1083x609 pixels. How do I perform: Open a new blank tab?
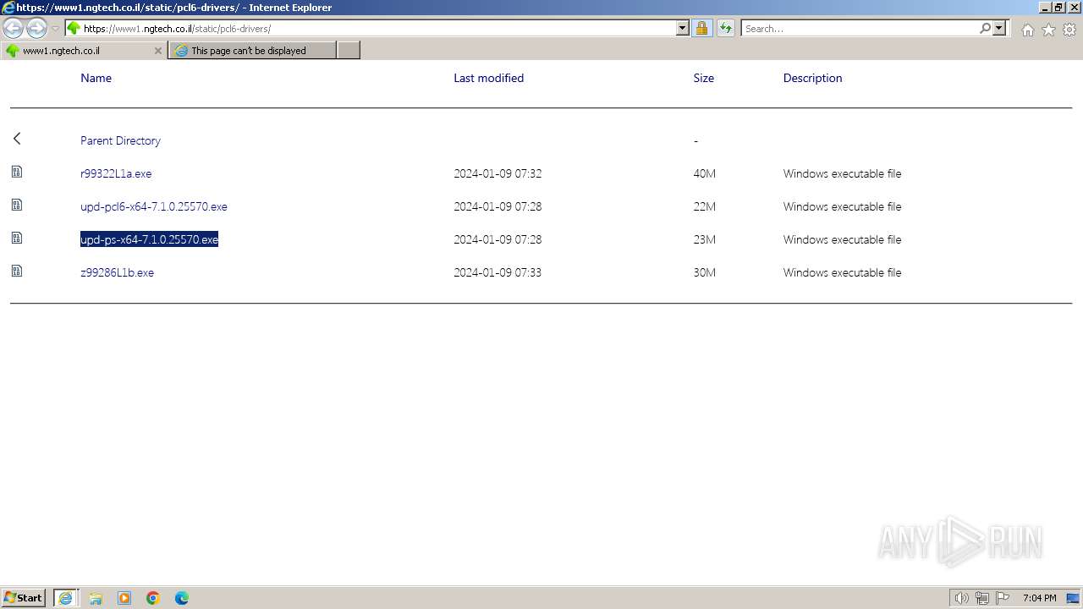pos(349,51)
